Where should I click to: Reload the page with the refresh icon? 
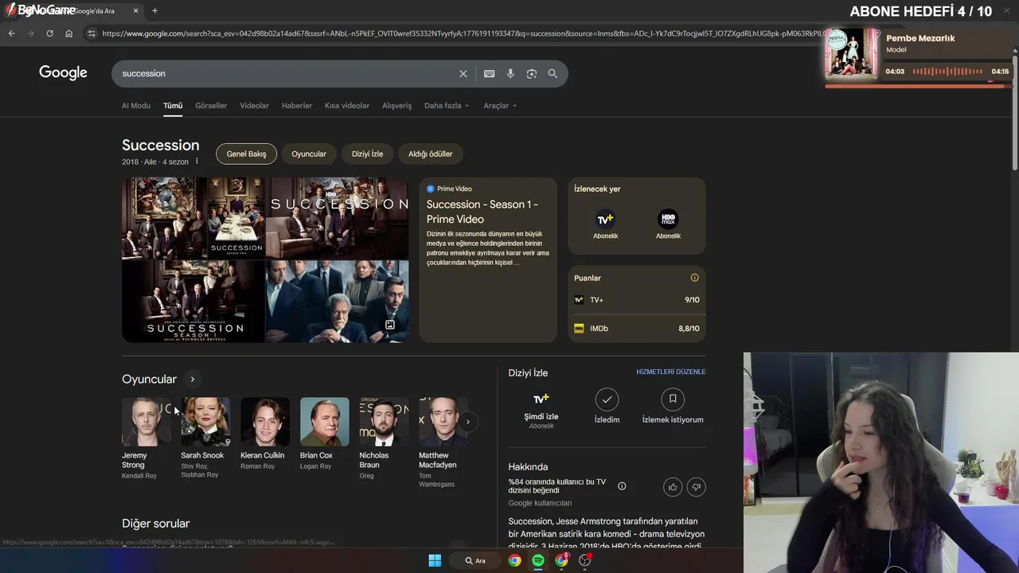(x=49, y=33)
